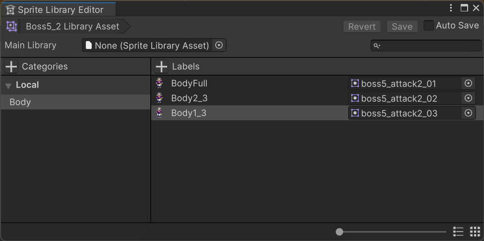
Task: Add a new label with plus icon
Action: (162, 67)
